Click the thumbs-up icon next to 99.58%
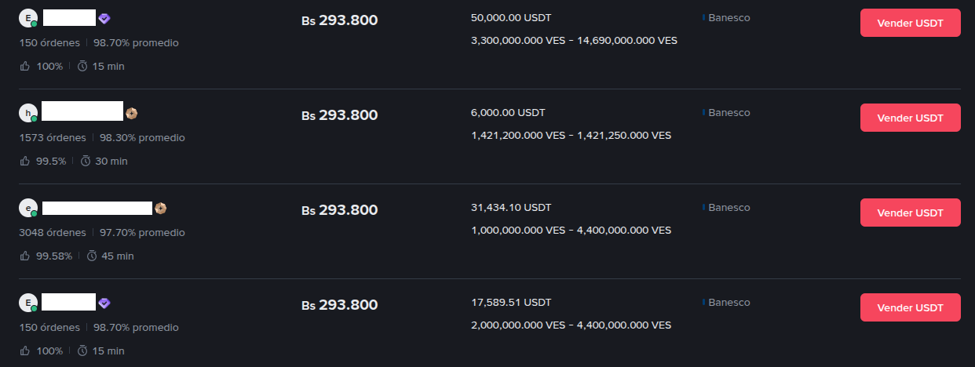 tap(25, 256)
